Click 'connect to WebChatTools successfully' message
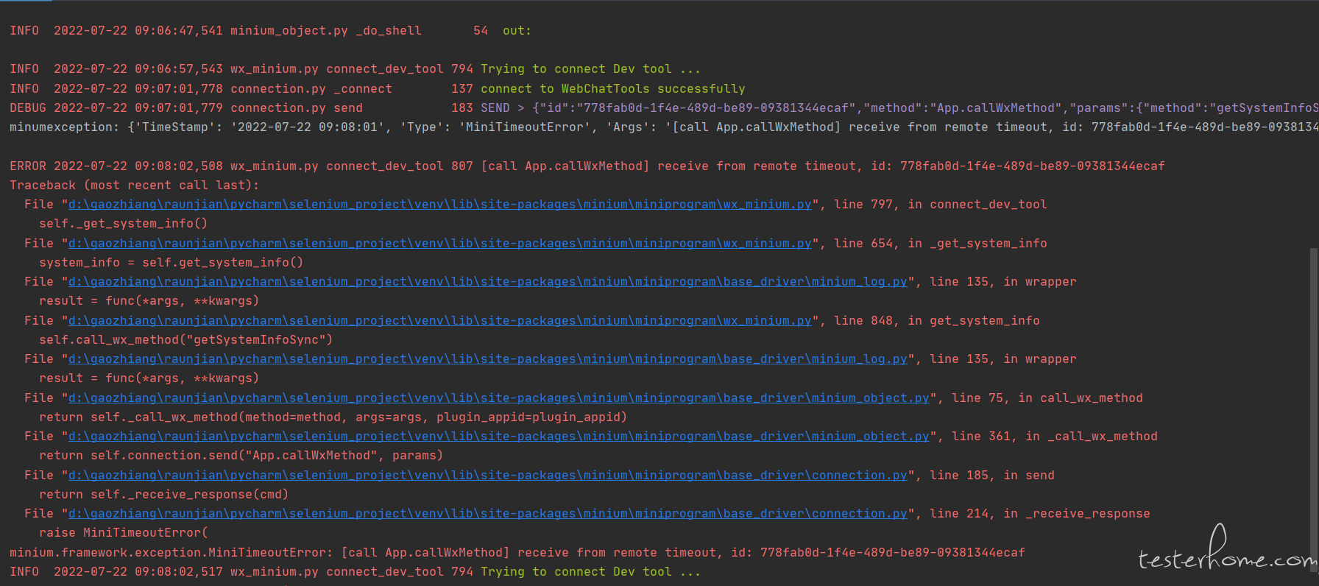Screen dimensions: 1319x586 coord(613,89)
